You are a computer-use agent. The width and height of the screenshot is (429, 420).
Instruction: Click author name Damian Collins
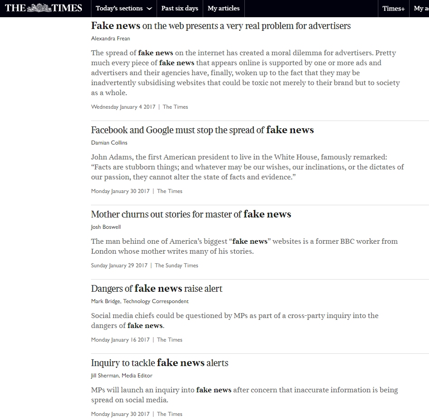(x=109, y=142)
